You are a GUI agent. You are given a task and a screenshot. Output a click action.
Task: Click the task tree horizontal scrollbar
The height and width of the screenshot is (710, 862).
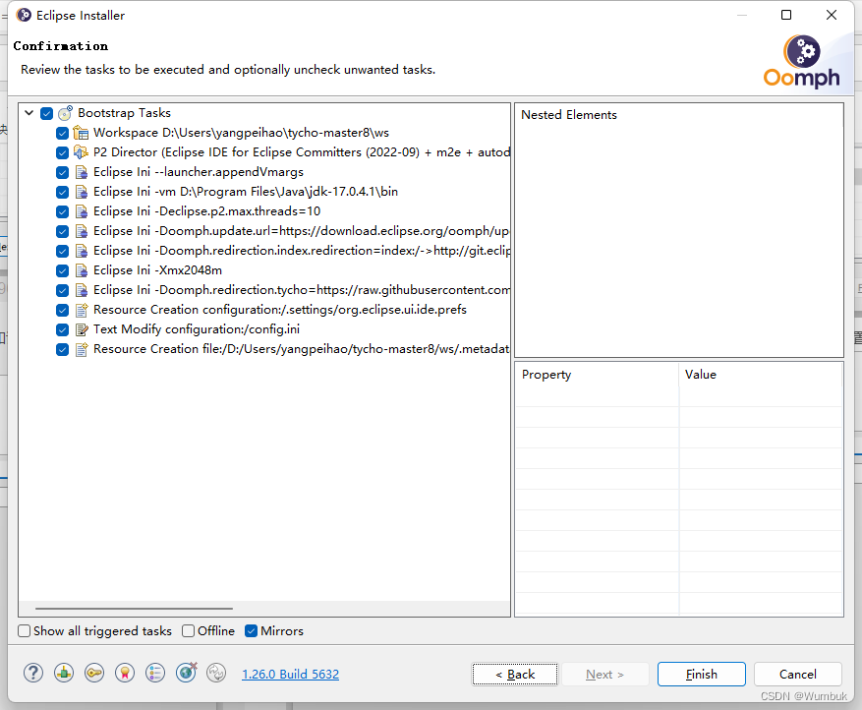click(134, 609)
